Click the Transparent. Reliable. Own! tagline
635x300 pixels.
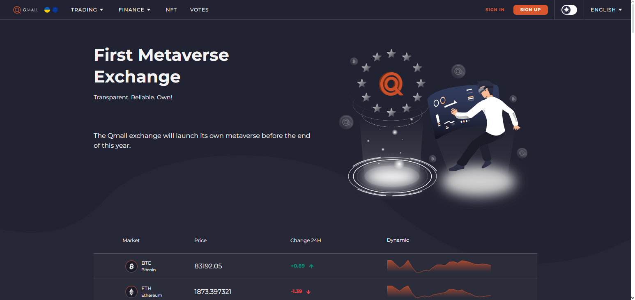[133, 98]
